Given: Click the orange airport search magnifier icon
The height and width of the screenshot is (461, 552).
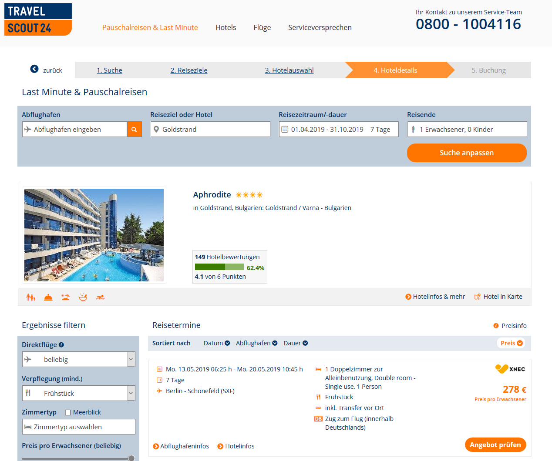Looking at the screenshot, I should tap(134, 129).
